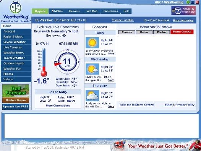
Task: Open Photos in the sidebar
Action: pos(16,74)
